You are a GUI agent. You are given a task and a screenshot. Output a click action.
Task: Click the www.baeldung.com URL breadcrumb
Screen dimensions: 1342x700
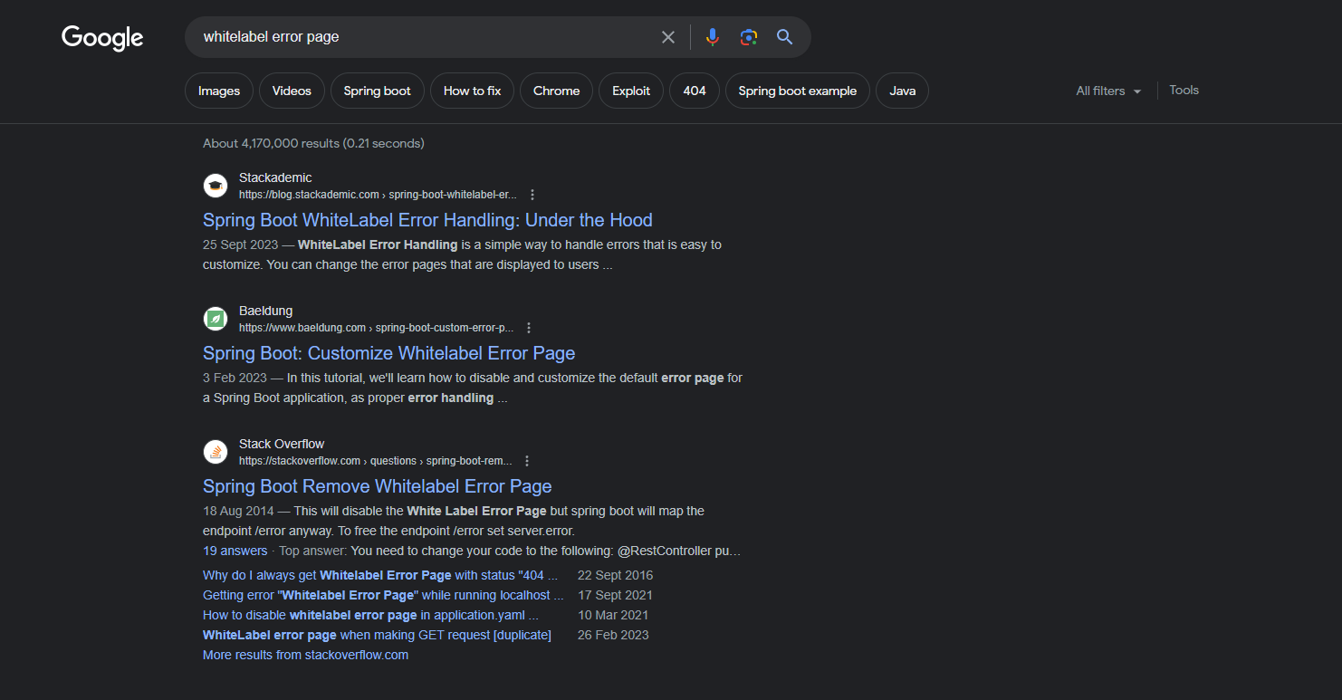376,328
